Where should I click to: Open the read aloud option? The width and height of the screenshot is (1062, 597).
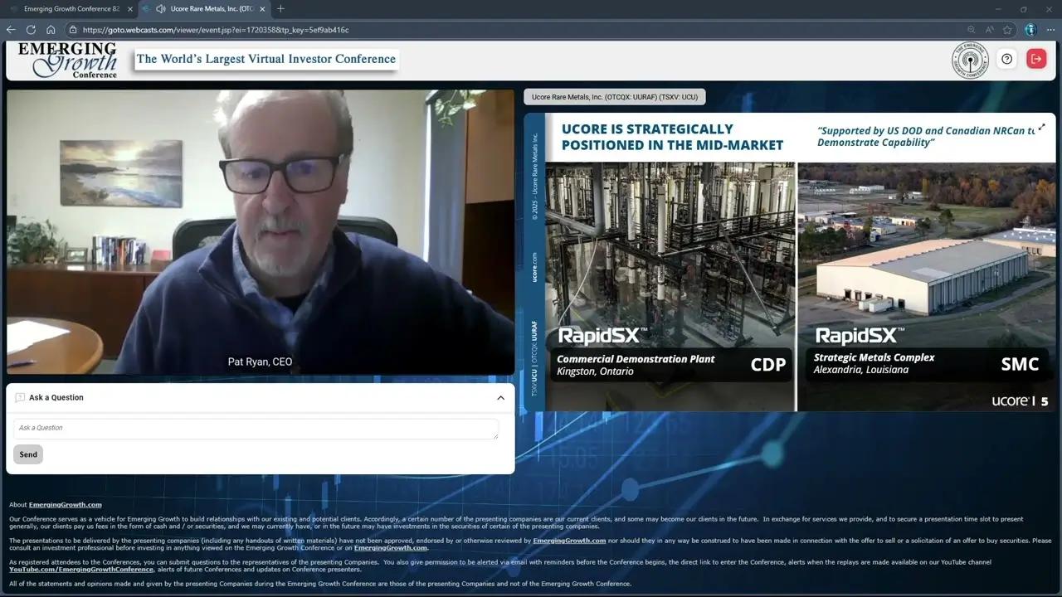tap(989, 30)
